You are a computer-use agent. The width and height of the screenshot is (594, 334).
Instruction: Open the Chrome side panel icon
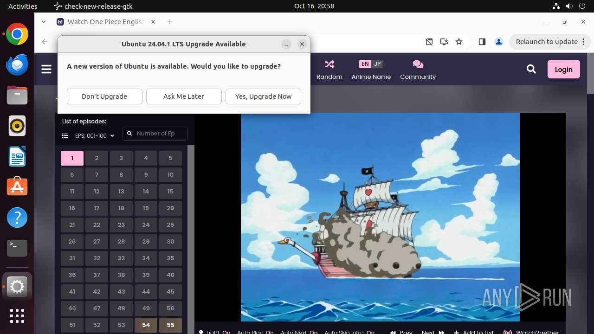(x=482, y=42)
